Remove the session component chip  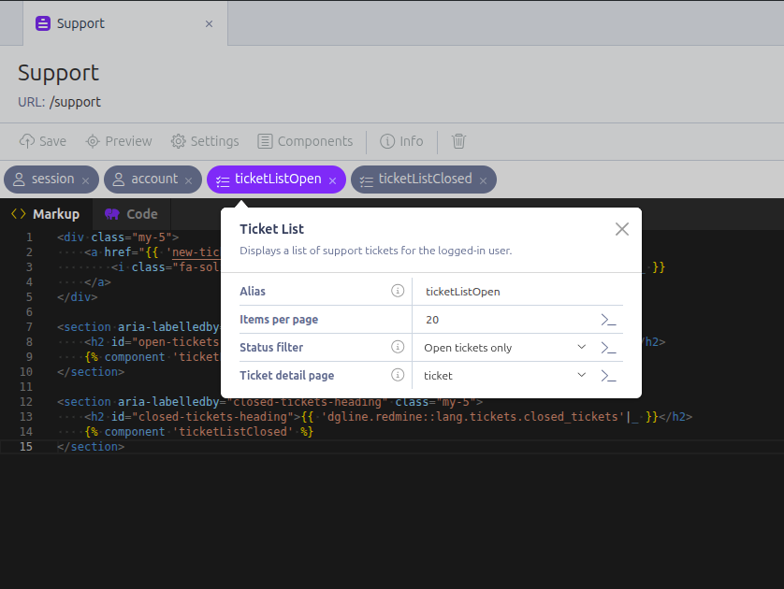tap(86, 180)
